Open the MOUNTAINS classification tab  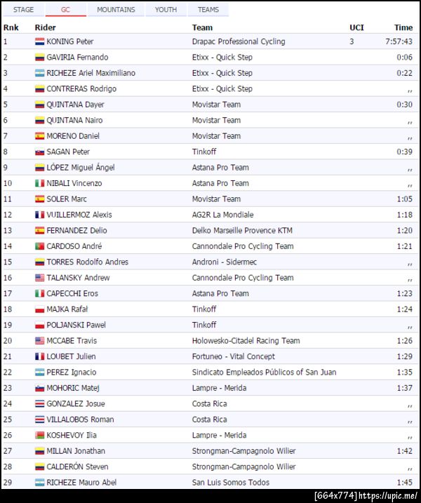(x=116, y=10)
